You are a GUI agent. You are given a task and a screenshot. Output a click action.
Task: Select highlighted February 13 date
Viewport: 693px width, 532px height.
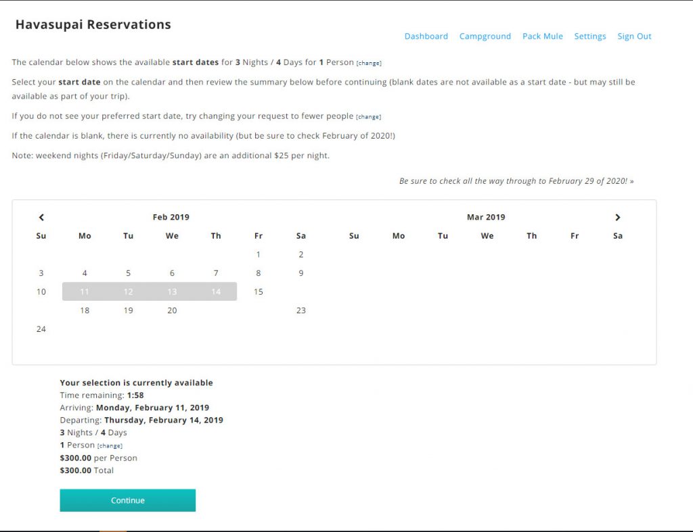coord(172,291)
